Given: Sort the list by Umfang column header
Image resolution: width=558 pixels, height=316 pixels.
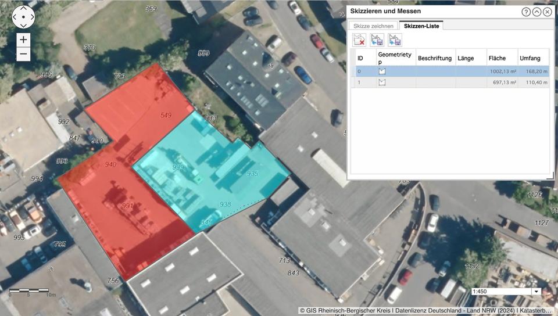Looking at the screenshot, I should pyautogui.click(x=533, y=58).
